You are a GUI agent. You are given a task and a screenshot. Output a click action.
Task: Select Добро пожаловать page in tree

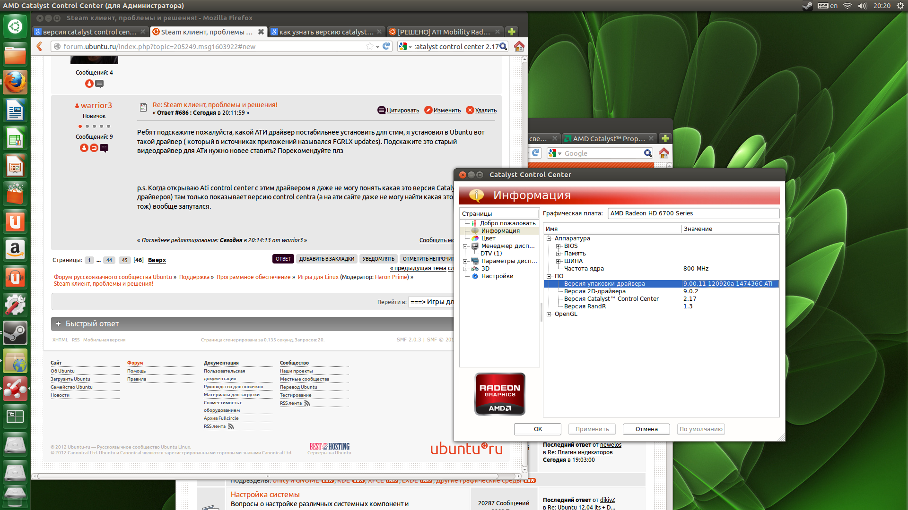click(507, 223)
